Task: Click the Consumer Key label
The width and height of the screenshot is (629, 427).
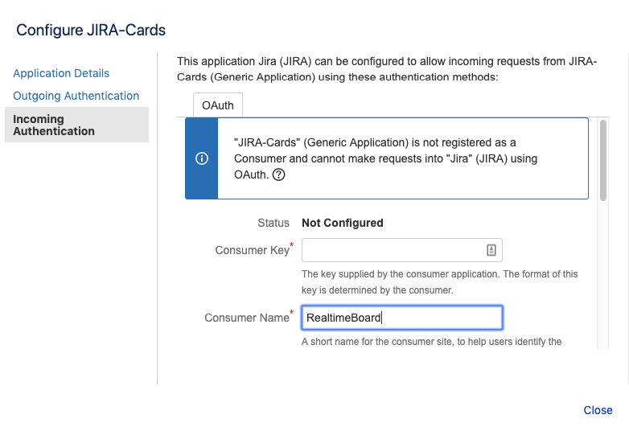Action: [x=252, y=250]
